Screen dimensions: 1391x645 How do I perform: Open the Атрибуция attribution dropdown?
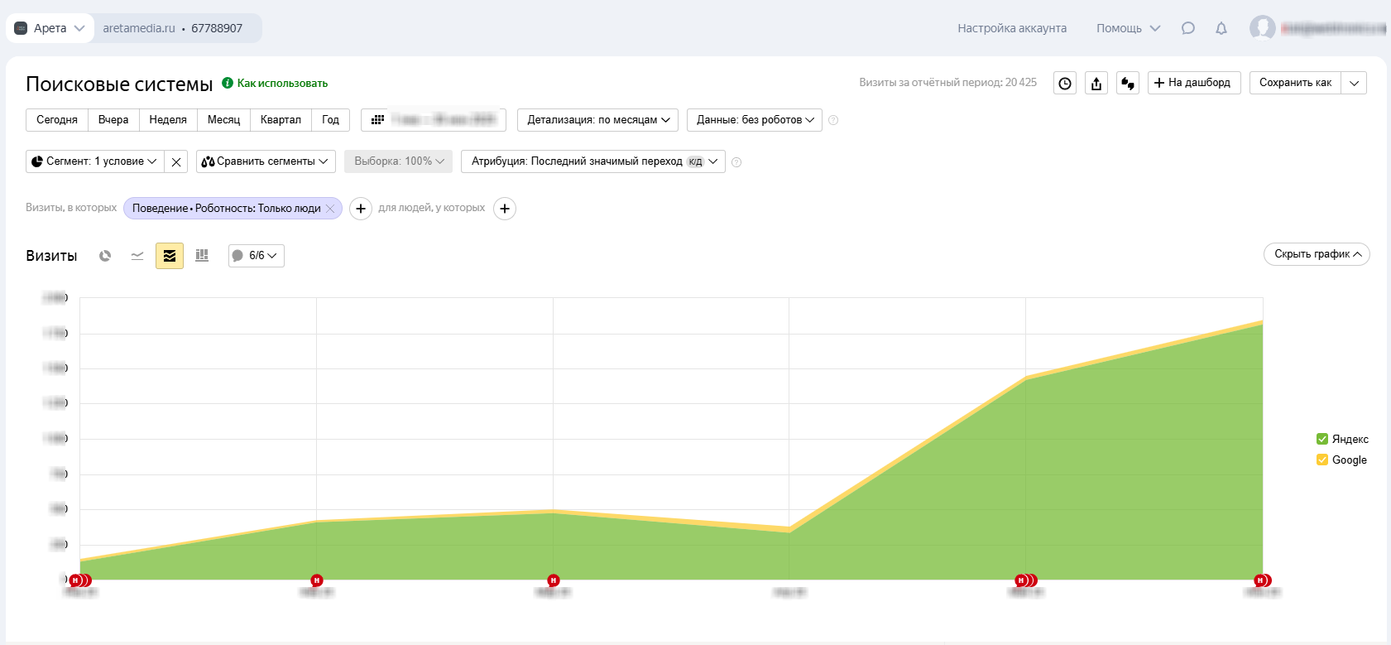592,161
